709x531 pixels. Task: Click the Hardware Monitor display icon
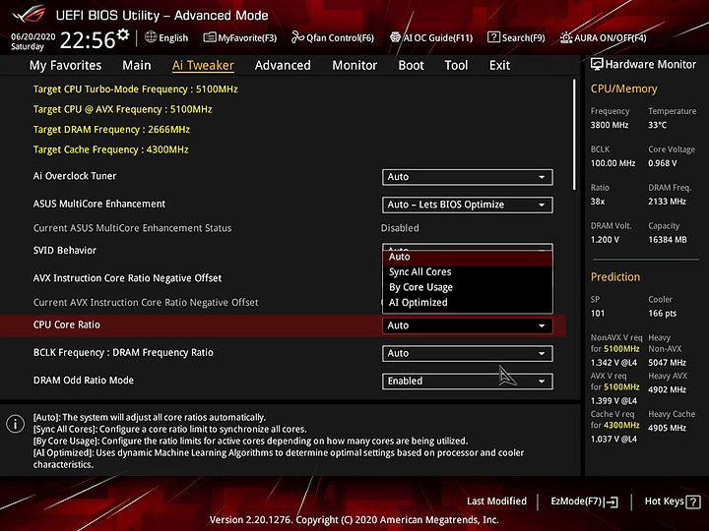597,64
